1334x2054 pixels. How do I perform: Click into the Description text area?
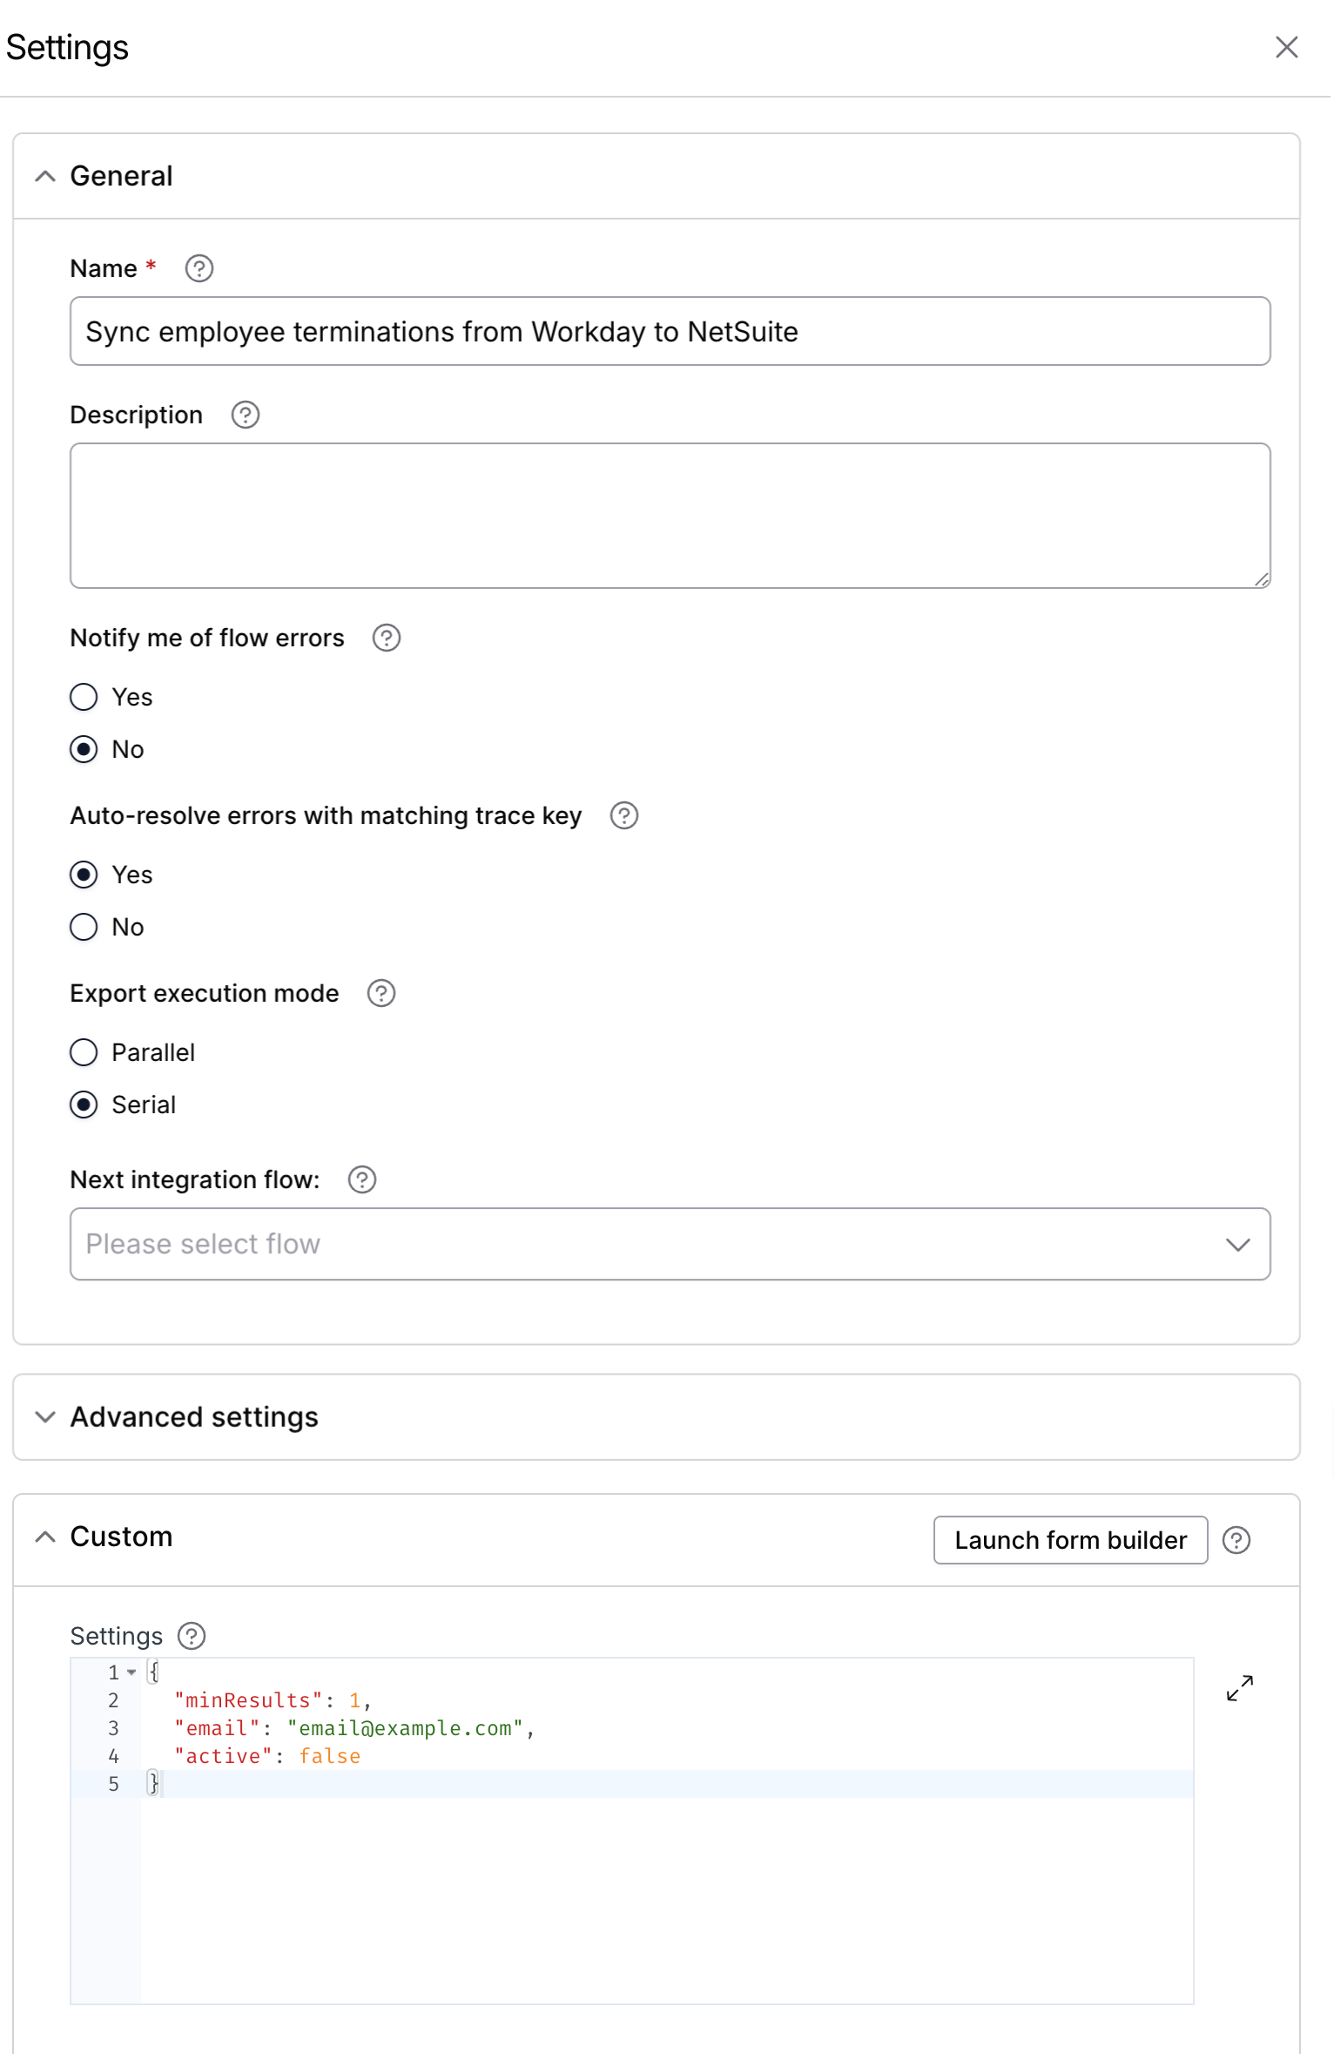(x=671, y=517)
